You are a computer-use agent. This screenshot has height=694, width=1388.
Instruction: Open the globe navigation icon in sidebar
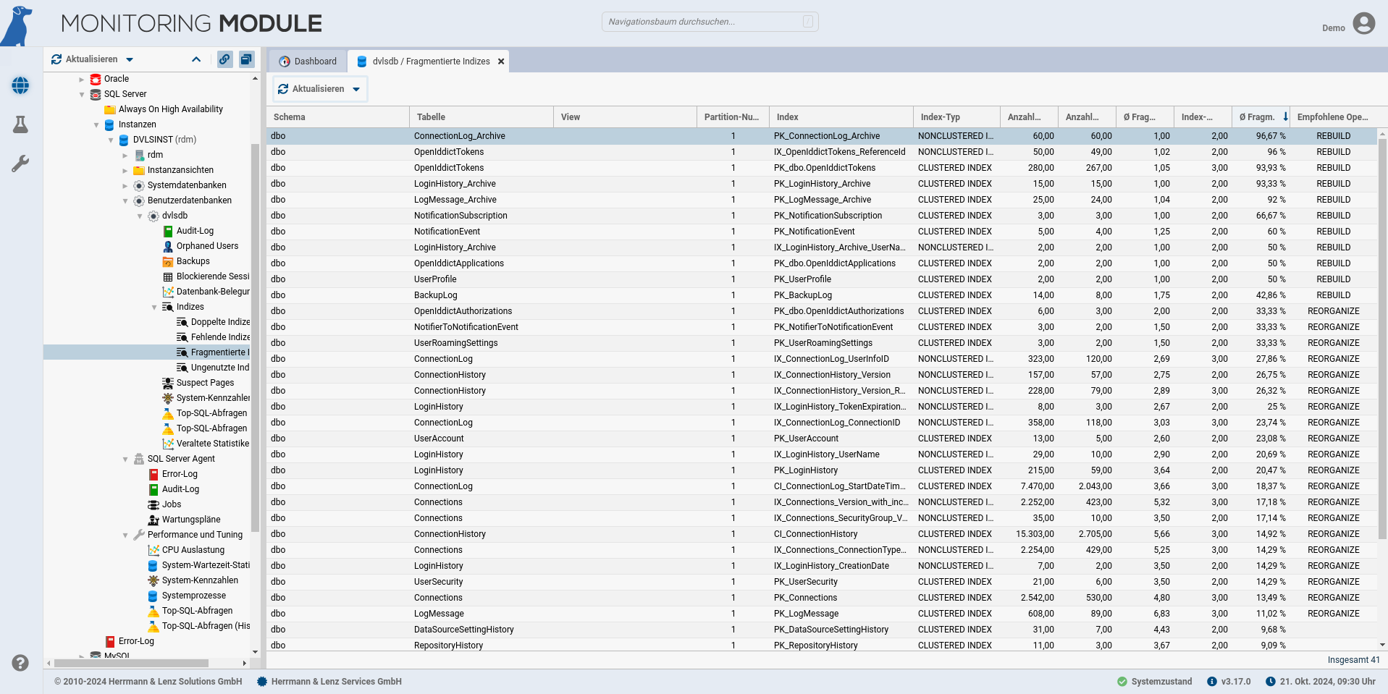click(x=20, y=85)
